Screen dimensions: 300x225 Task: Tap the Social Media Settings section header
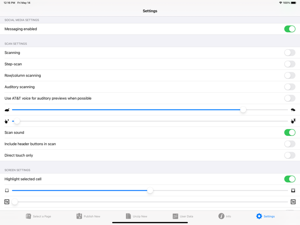pyautogui.click(x=22, y=20)
